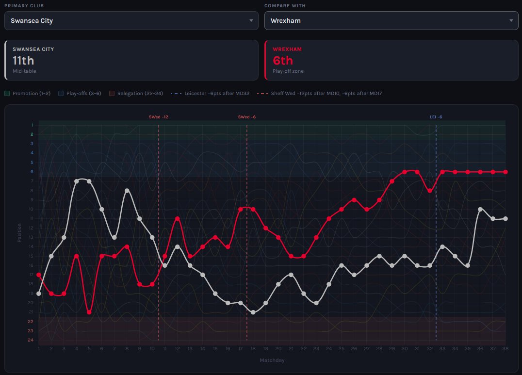522x375 pixels.
Task: Click the Swansea City 11th position card
Action: click(x=131, y=60)
